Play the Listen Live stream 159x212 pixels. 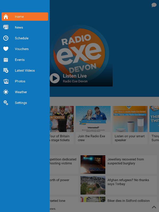tap(55, 78)
